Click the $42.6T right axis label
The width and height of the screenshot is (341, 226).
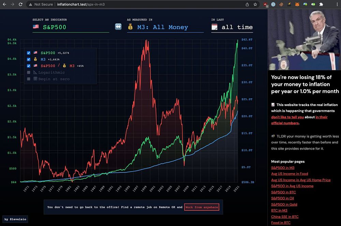pyautogui.click(x=247, y=40)
